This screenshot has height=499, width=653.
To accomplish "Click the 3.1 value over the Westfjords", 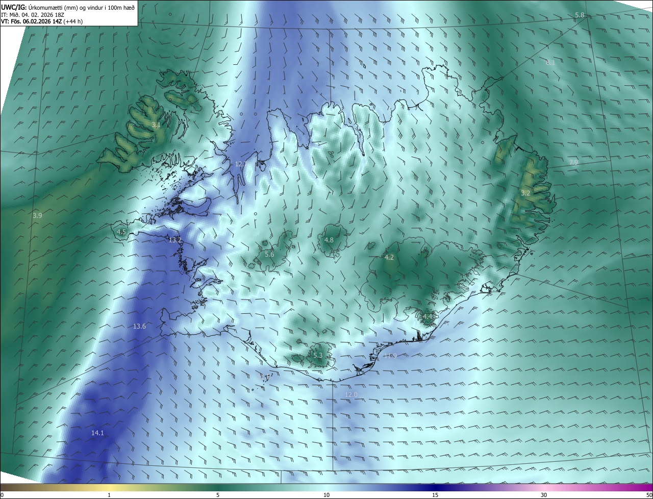I will point(156,124).
